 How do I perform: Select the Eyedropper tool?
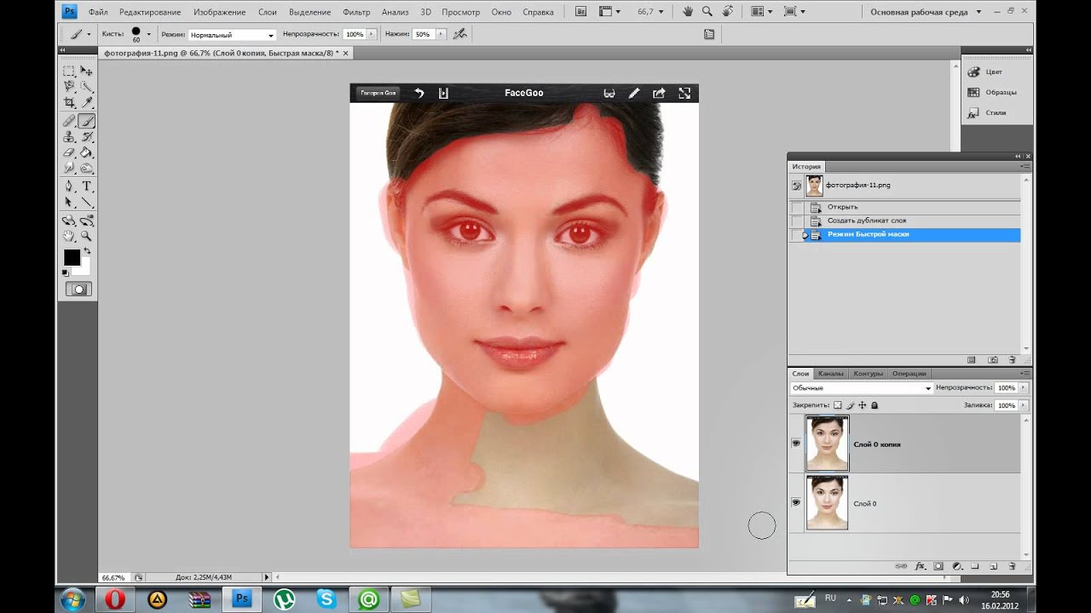tap(86, 103)
